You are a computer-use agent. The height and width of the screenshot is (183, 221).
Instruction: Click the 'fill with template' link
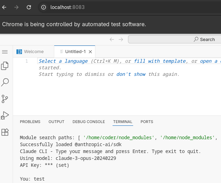click(x=160, y=61)
